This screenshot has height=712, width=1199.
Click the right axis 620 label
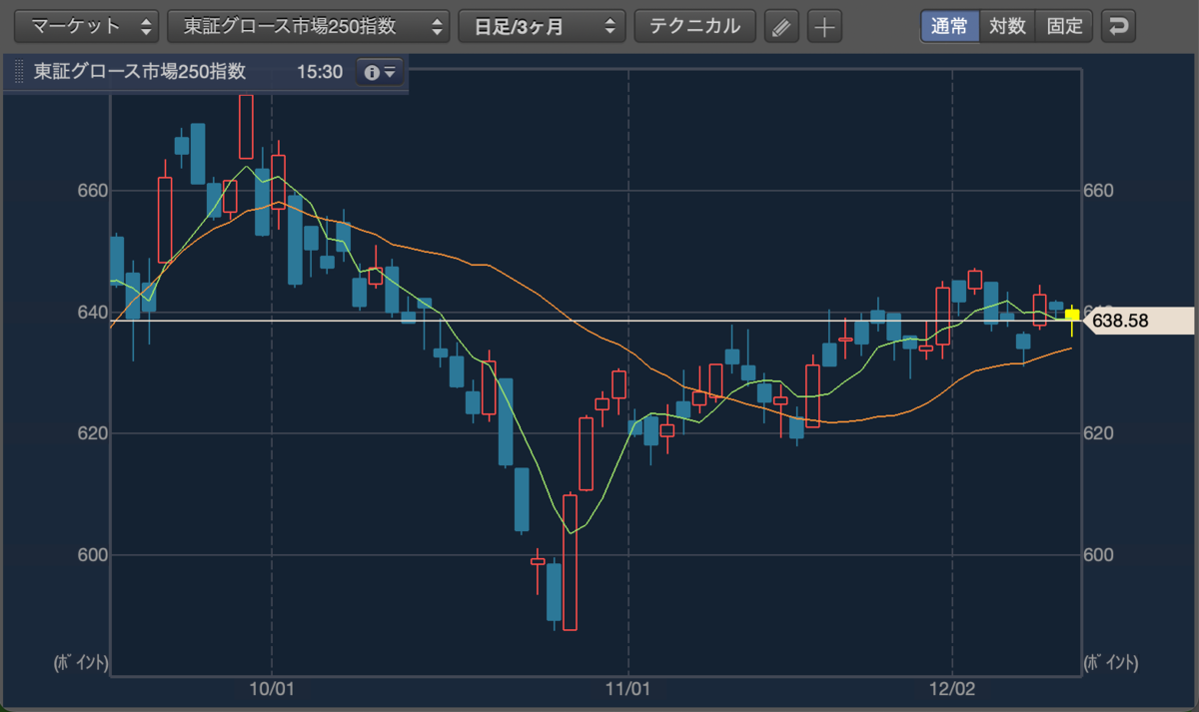click(x=1099, y=433)
